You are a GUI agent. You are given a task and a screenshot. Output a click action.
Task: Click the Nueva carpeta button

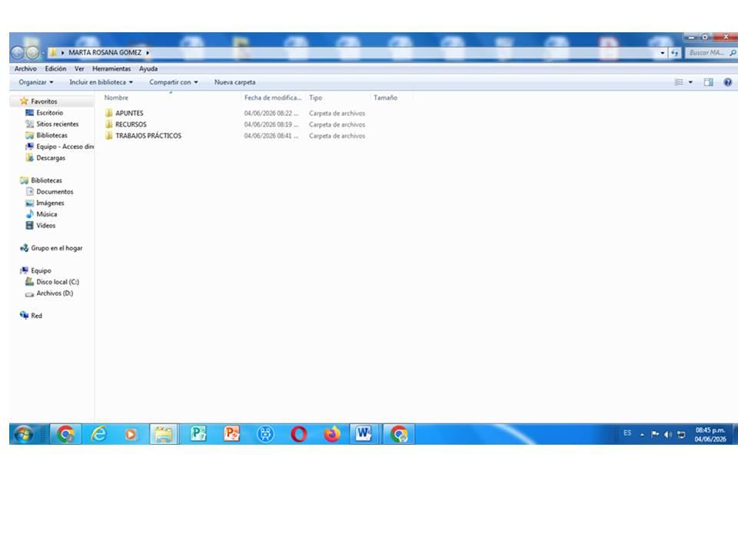[235, 82]
